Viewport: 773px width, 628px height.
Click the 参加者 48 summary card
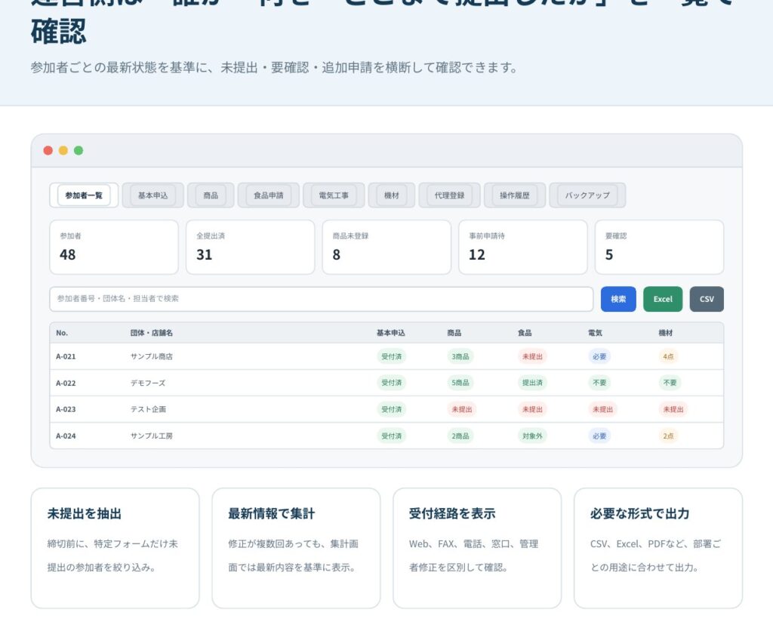point(114,247)
